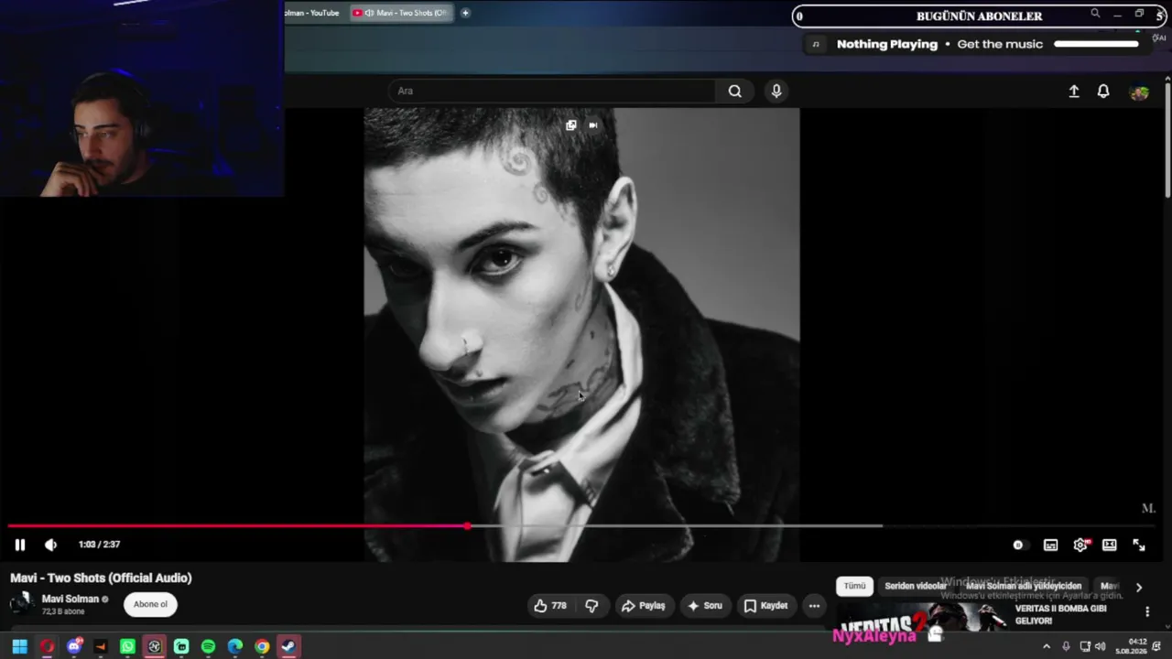This screenshot has height=659, width=1172.
Task: Subscribe using the Abone ol button
Action: click(x=150, y=604)
